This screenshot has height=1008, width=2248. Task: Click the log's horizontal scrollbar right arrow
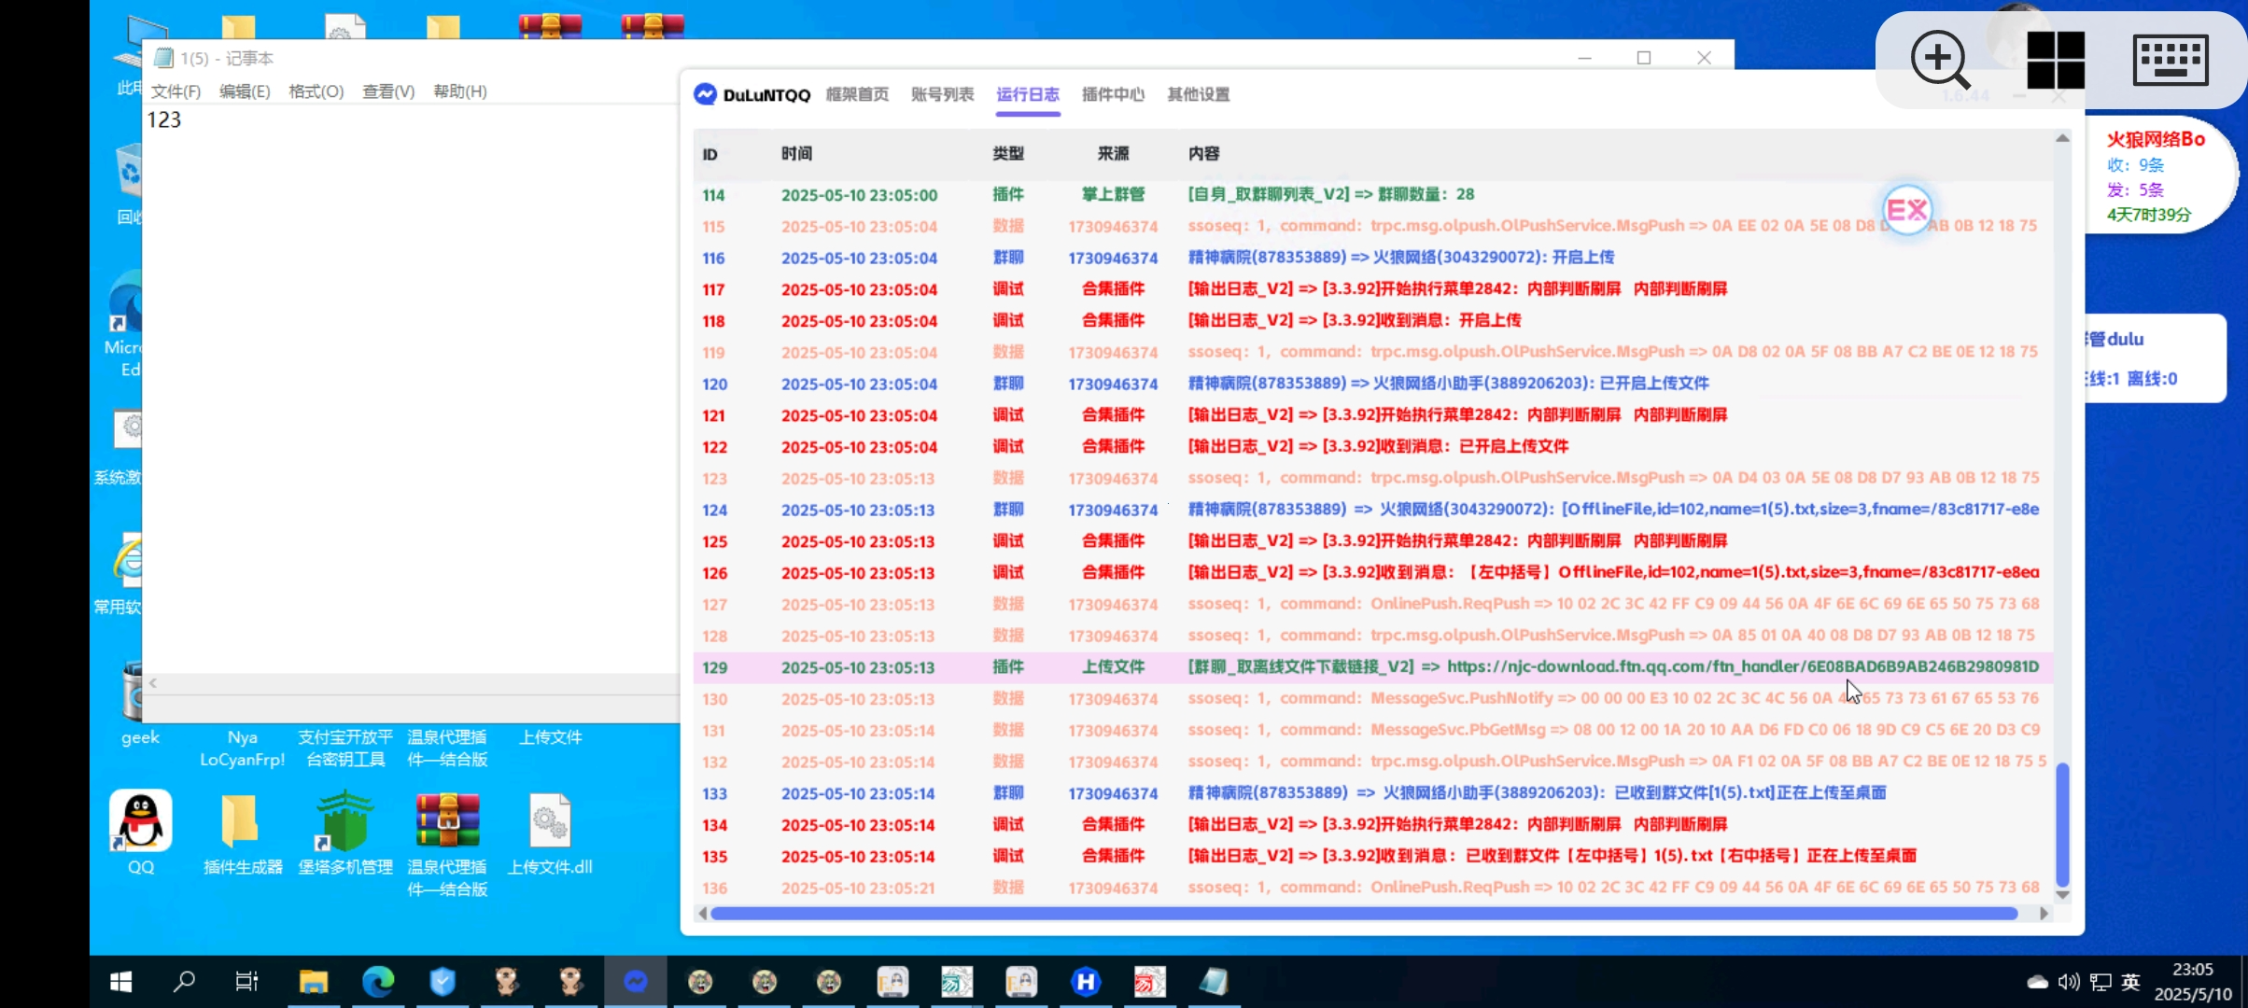pos(2044,914)
